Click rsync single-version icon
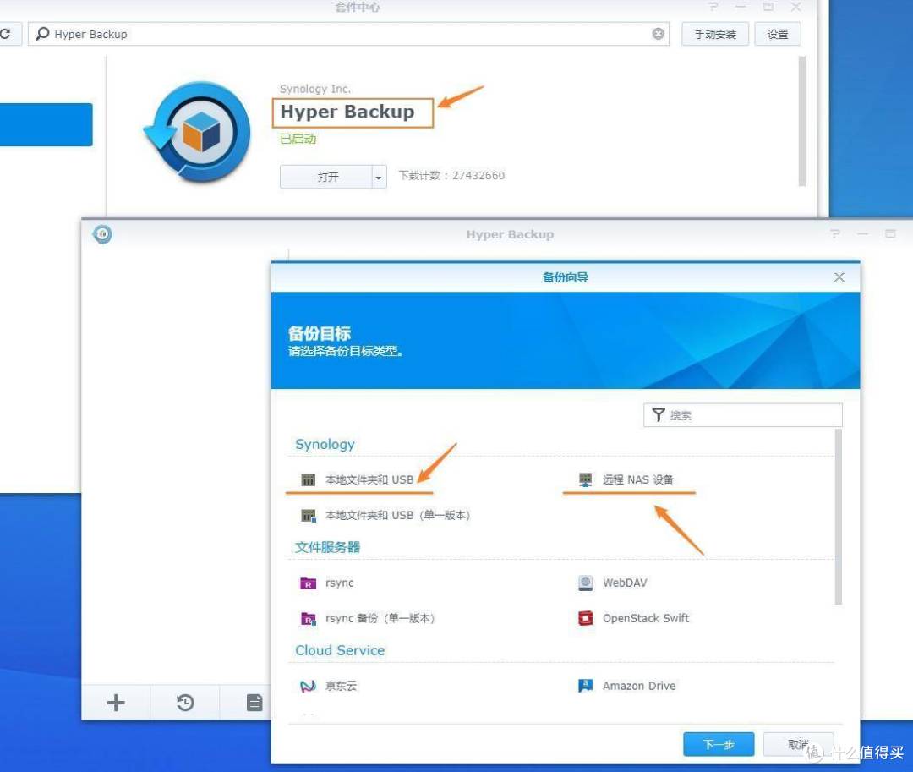This screenshot has height=772, width=913. 308,618
